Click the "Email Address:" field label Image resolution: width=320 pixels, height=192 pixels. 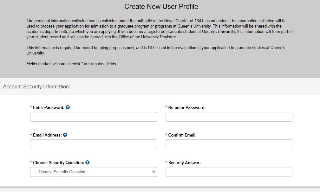(x=47, y=135)
